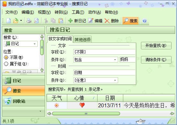This screenshot has height=125, width=177.
Task: Open the 视图(V) menu
Action: click(x=44, y=12)
